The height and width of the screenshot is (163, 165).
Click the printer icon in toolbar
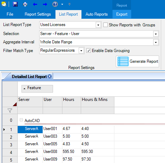pos(25,5)
